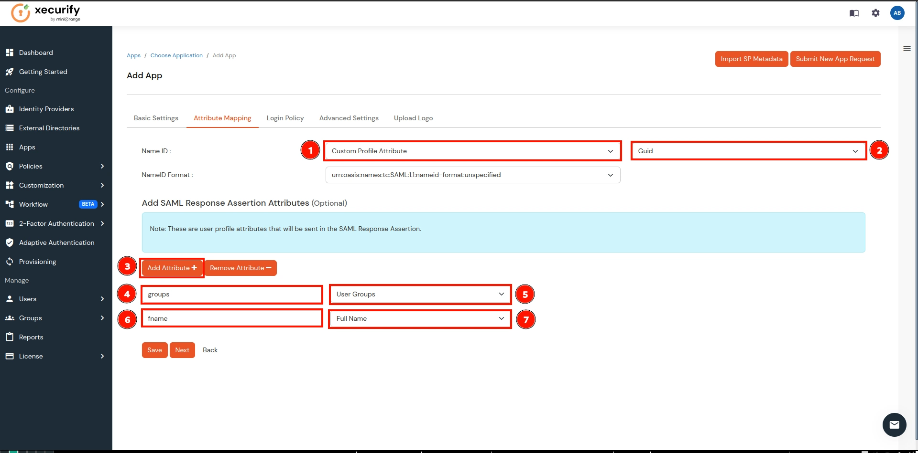Expand the Policies submenu chevron
The image size is (918, 453).
click(102, 166)
